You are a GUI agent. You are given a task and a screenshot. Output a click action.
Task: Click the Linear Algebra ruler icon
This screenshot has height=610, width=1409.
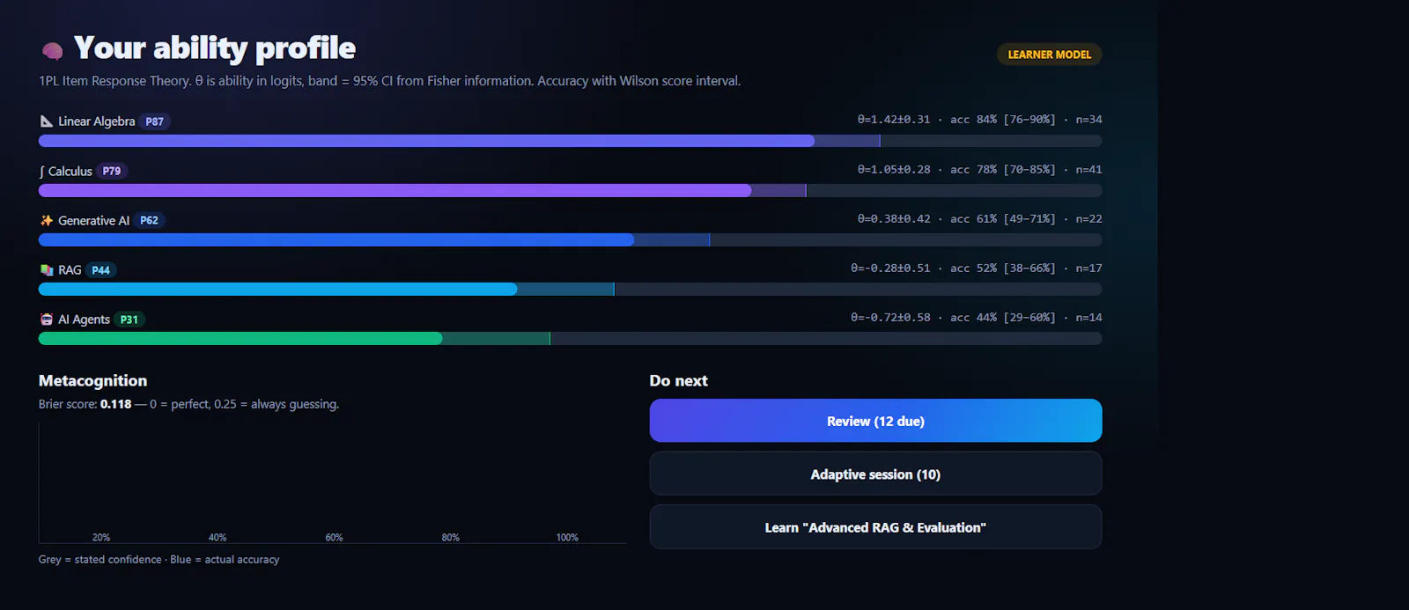coord(47,121)
